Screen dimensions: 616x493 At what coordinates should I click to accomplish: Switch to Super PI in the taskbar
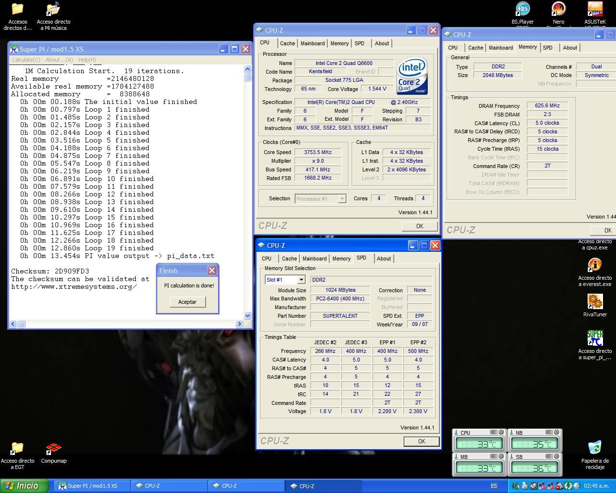(91, 486)
